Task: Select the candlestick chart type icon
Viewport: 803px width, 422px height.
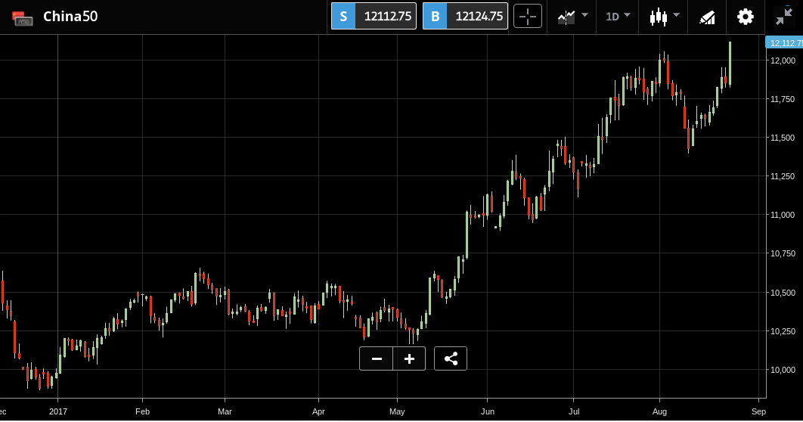Action: point(659,17)
